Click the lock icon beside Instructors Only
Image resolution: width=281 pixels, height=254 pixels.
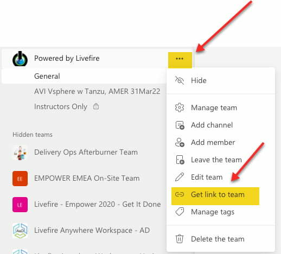coord(96,106)
